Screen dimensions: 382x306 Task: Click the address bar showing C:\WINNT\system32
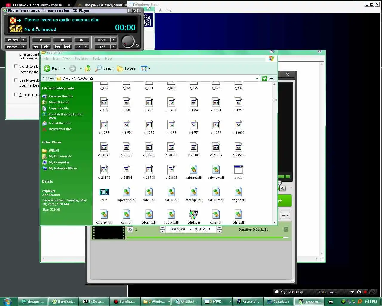coord(158,78)
